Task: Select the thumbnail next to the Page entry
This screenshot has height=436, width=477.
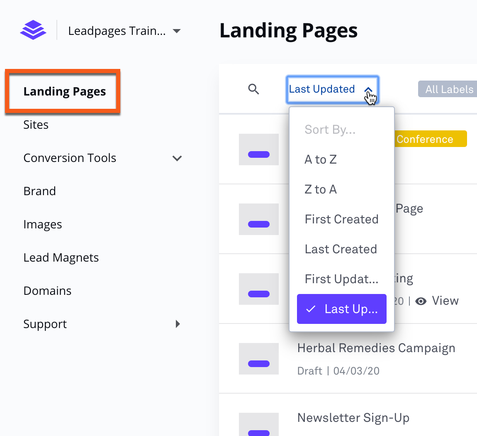Action: coord(258,219)
